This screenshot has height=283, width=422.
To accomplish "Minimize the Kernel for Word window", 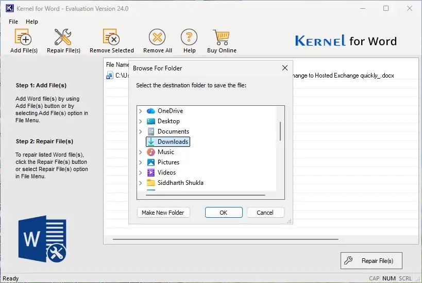I will click(363, 8).
